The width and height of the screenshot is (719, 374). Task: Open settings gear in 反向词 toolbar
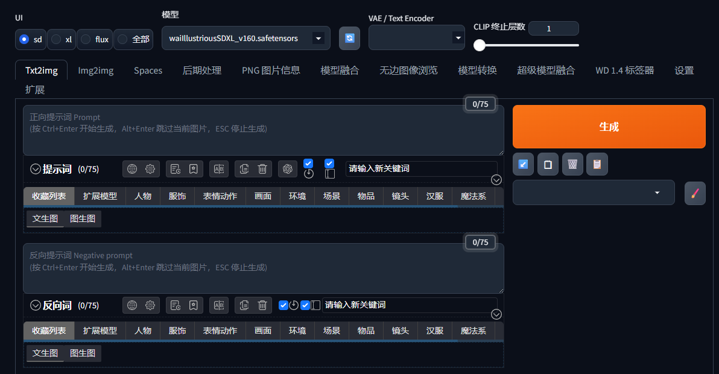coord(150,305)
